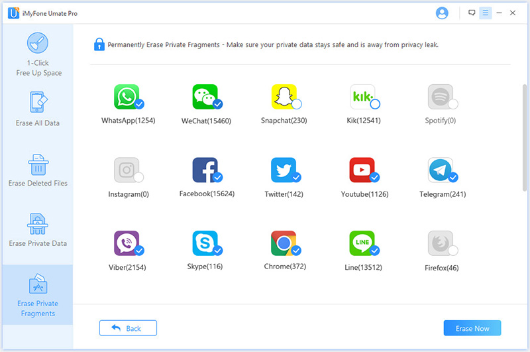The image size is (530, 352).
Task: Open the Erase Deleted Files tab
Action: (38, 170)
